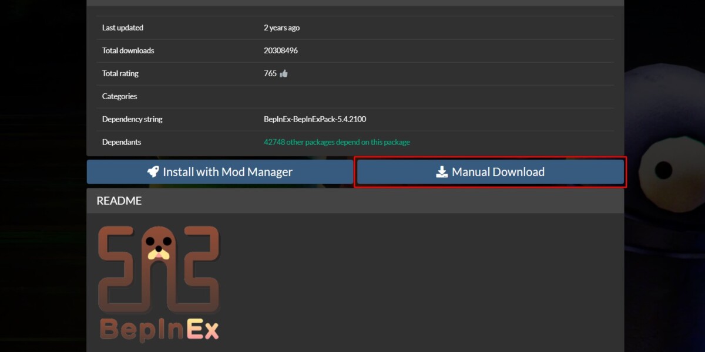Click the '2 years ago' value
Screen dimensions: 705x352
[x=281, y=28]
